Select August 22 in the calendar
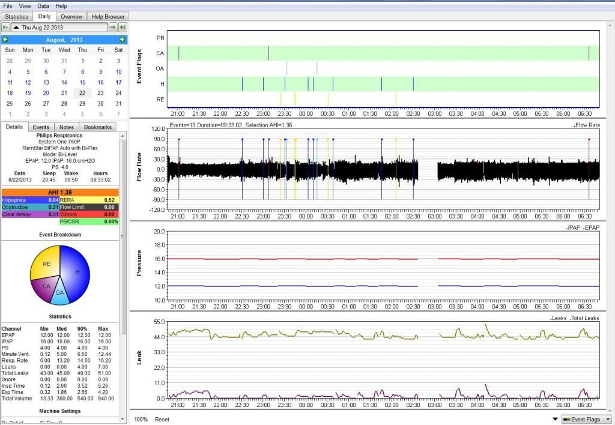Viewport: 615px width, 425px height. (x=82, y=93)
